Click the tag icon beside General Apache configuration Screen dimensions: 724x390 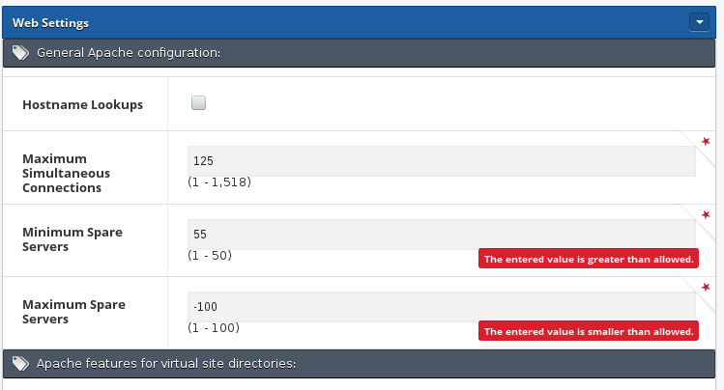20,53
